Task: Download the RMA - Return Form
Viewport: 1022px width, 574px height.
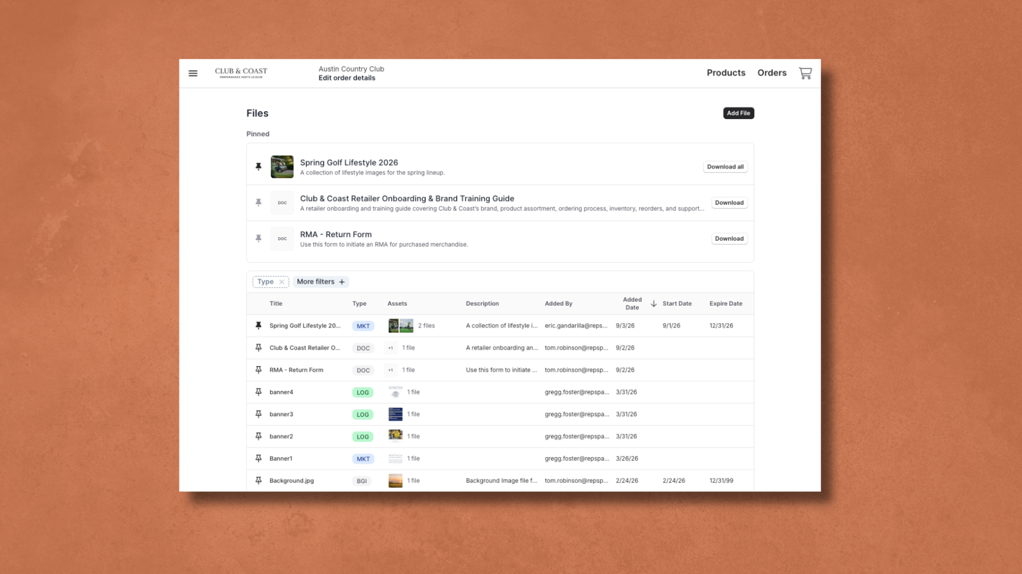Action: 729,239
